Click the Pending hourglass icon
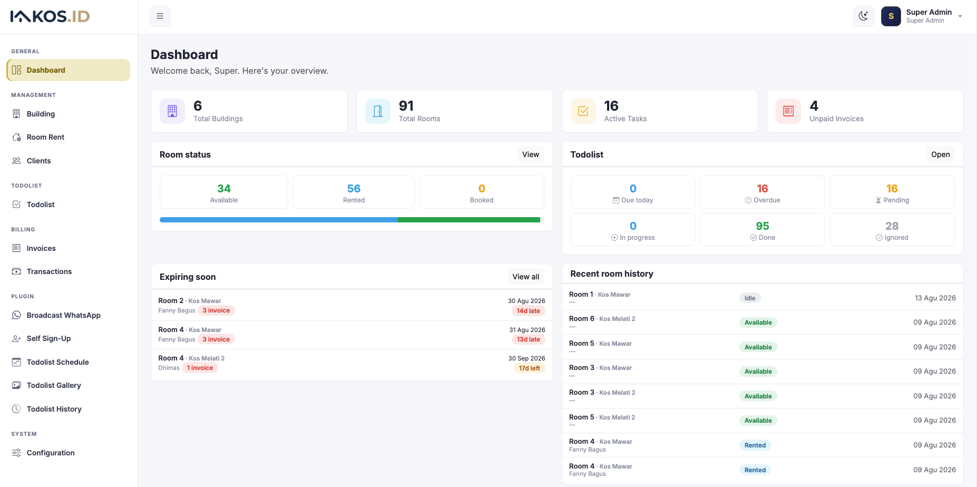Image resolution: width=977 pixels, height=487 pixels. tap(878, 200)
